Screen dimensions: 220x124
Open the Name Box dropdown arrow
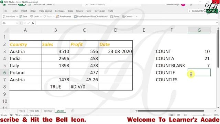coord(17,23)
